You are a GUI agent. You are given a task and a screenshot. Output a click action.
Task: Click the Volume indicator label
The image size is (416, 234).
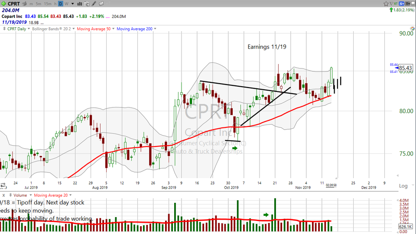(20, 195)
